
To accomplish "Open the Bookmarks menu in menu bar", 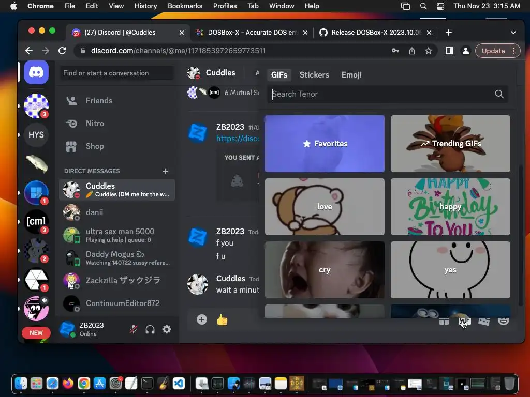I will (185, 6).
